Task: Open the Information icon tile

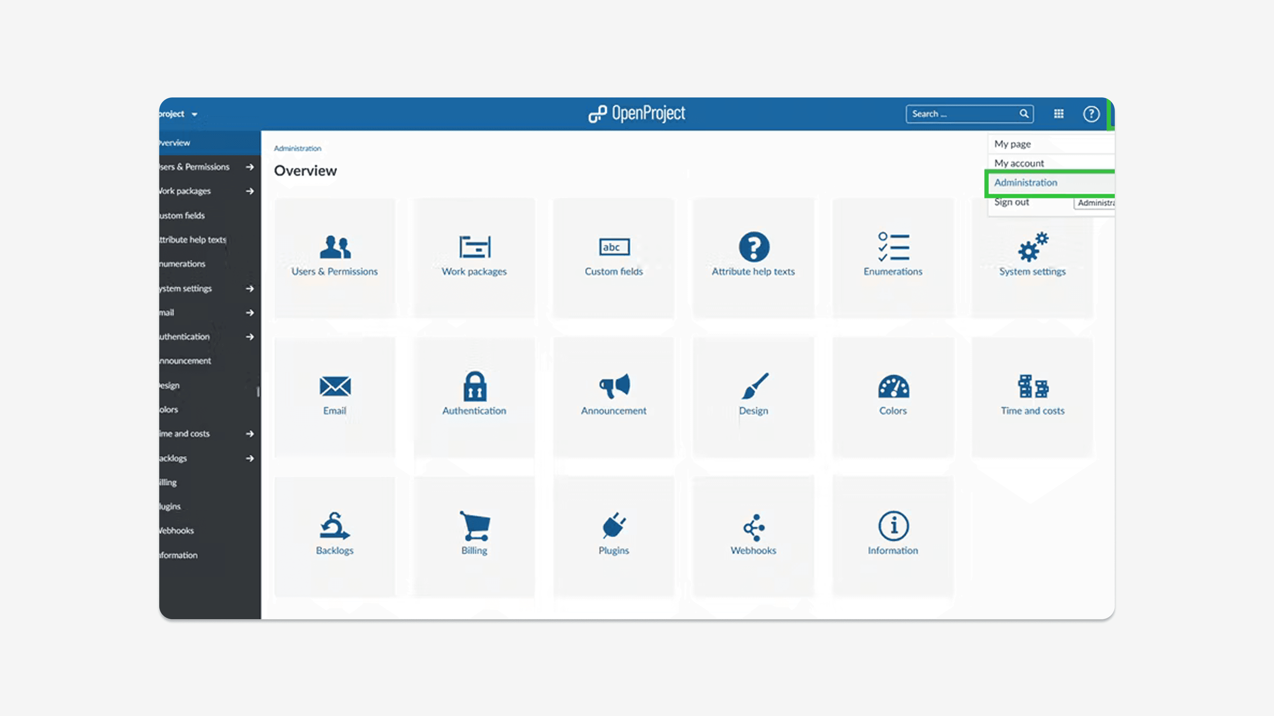Action: 893,526
